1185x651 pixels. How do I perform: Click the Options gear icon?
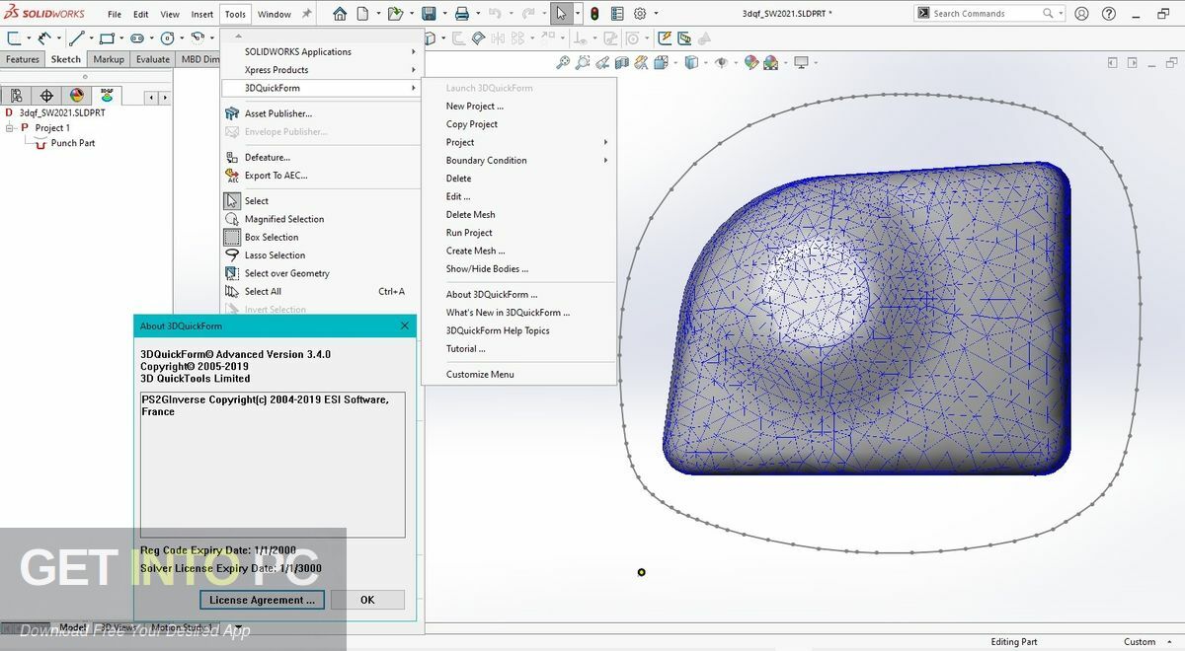640,14
